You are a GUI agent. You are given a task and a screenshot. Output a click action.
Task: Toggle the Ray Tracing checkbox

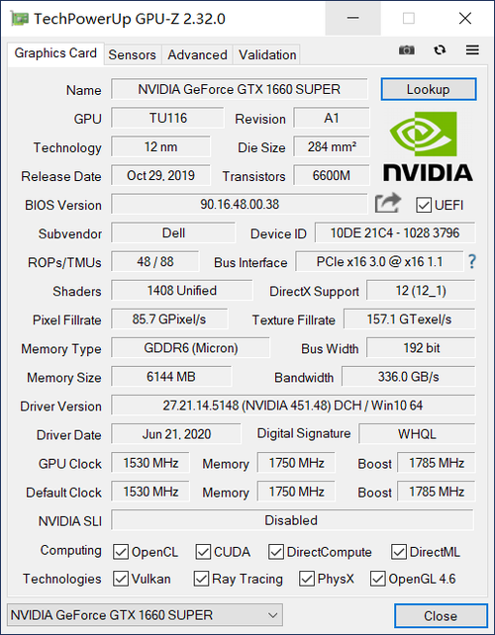tap(201, 579)
